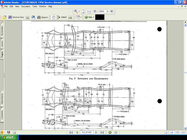Click the Email globe icon
The image size is (187, 140).
pos(33,17)
